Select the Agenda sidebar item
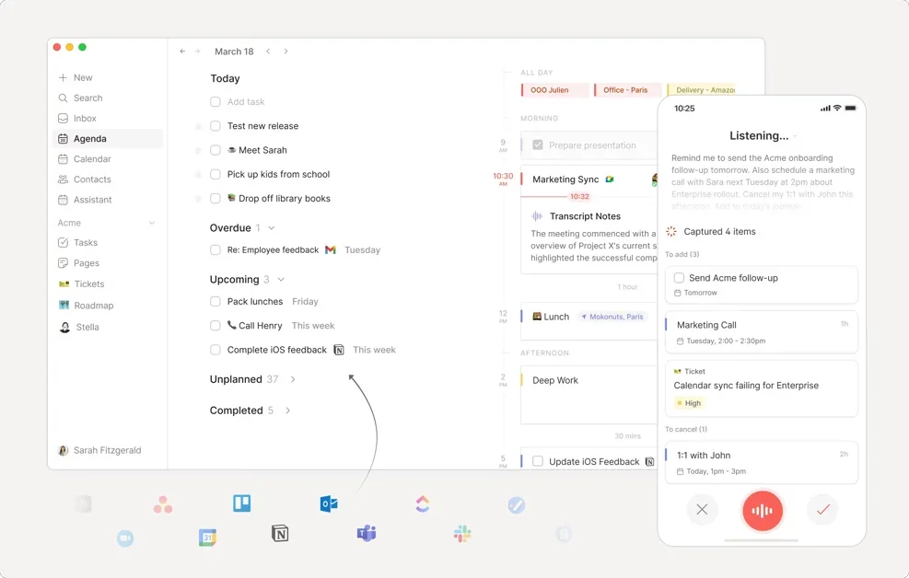The image size is (909, 578). 108,138
